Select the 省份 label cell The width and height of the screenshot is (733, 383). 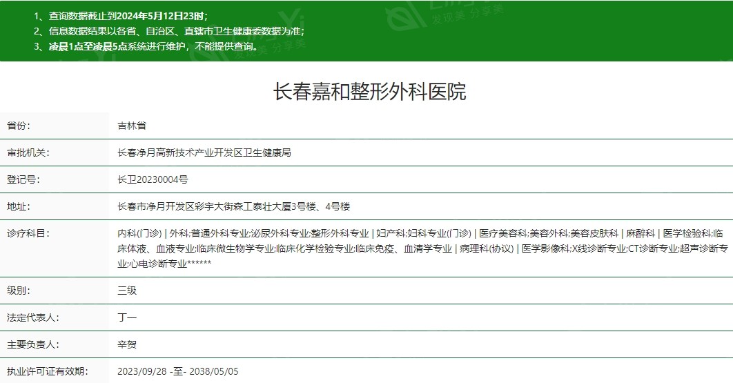55,126
